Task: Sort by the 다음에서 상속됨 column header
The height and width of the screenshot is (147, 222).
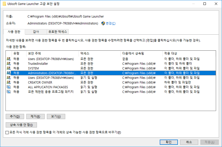Action: pos(142,53)
